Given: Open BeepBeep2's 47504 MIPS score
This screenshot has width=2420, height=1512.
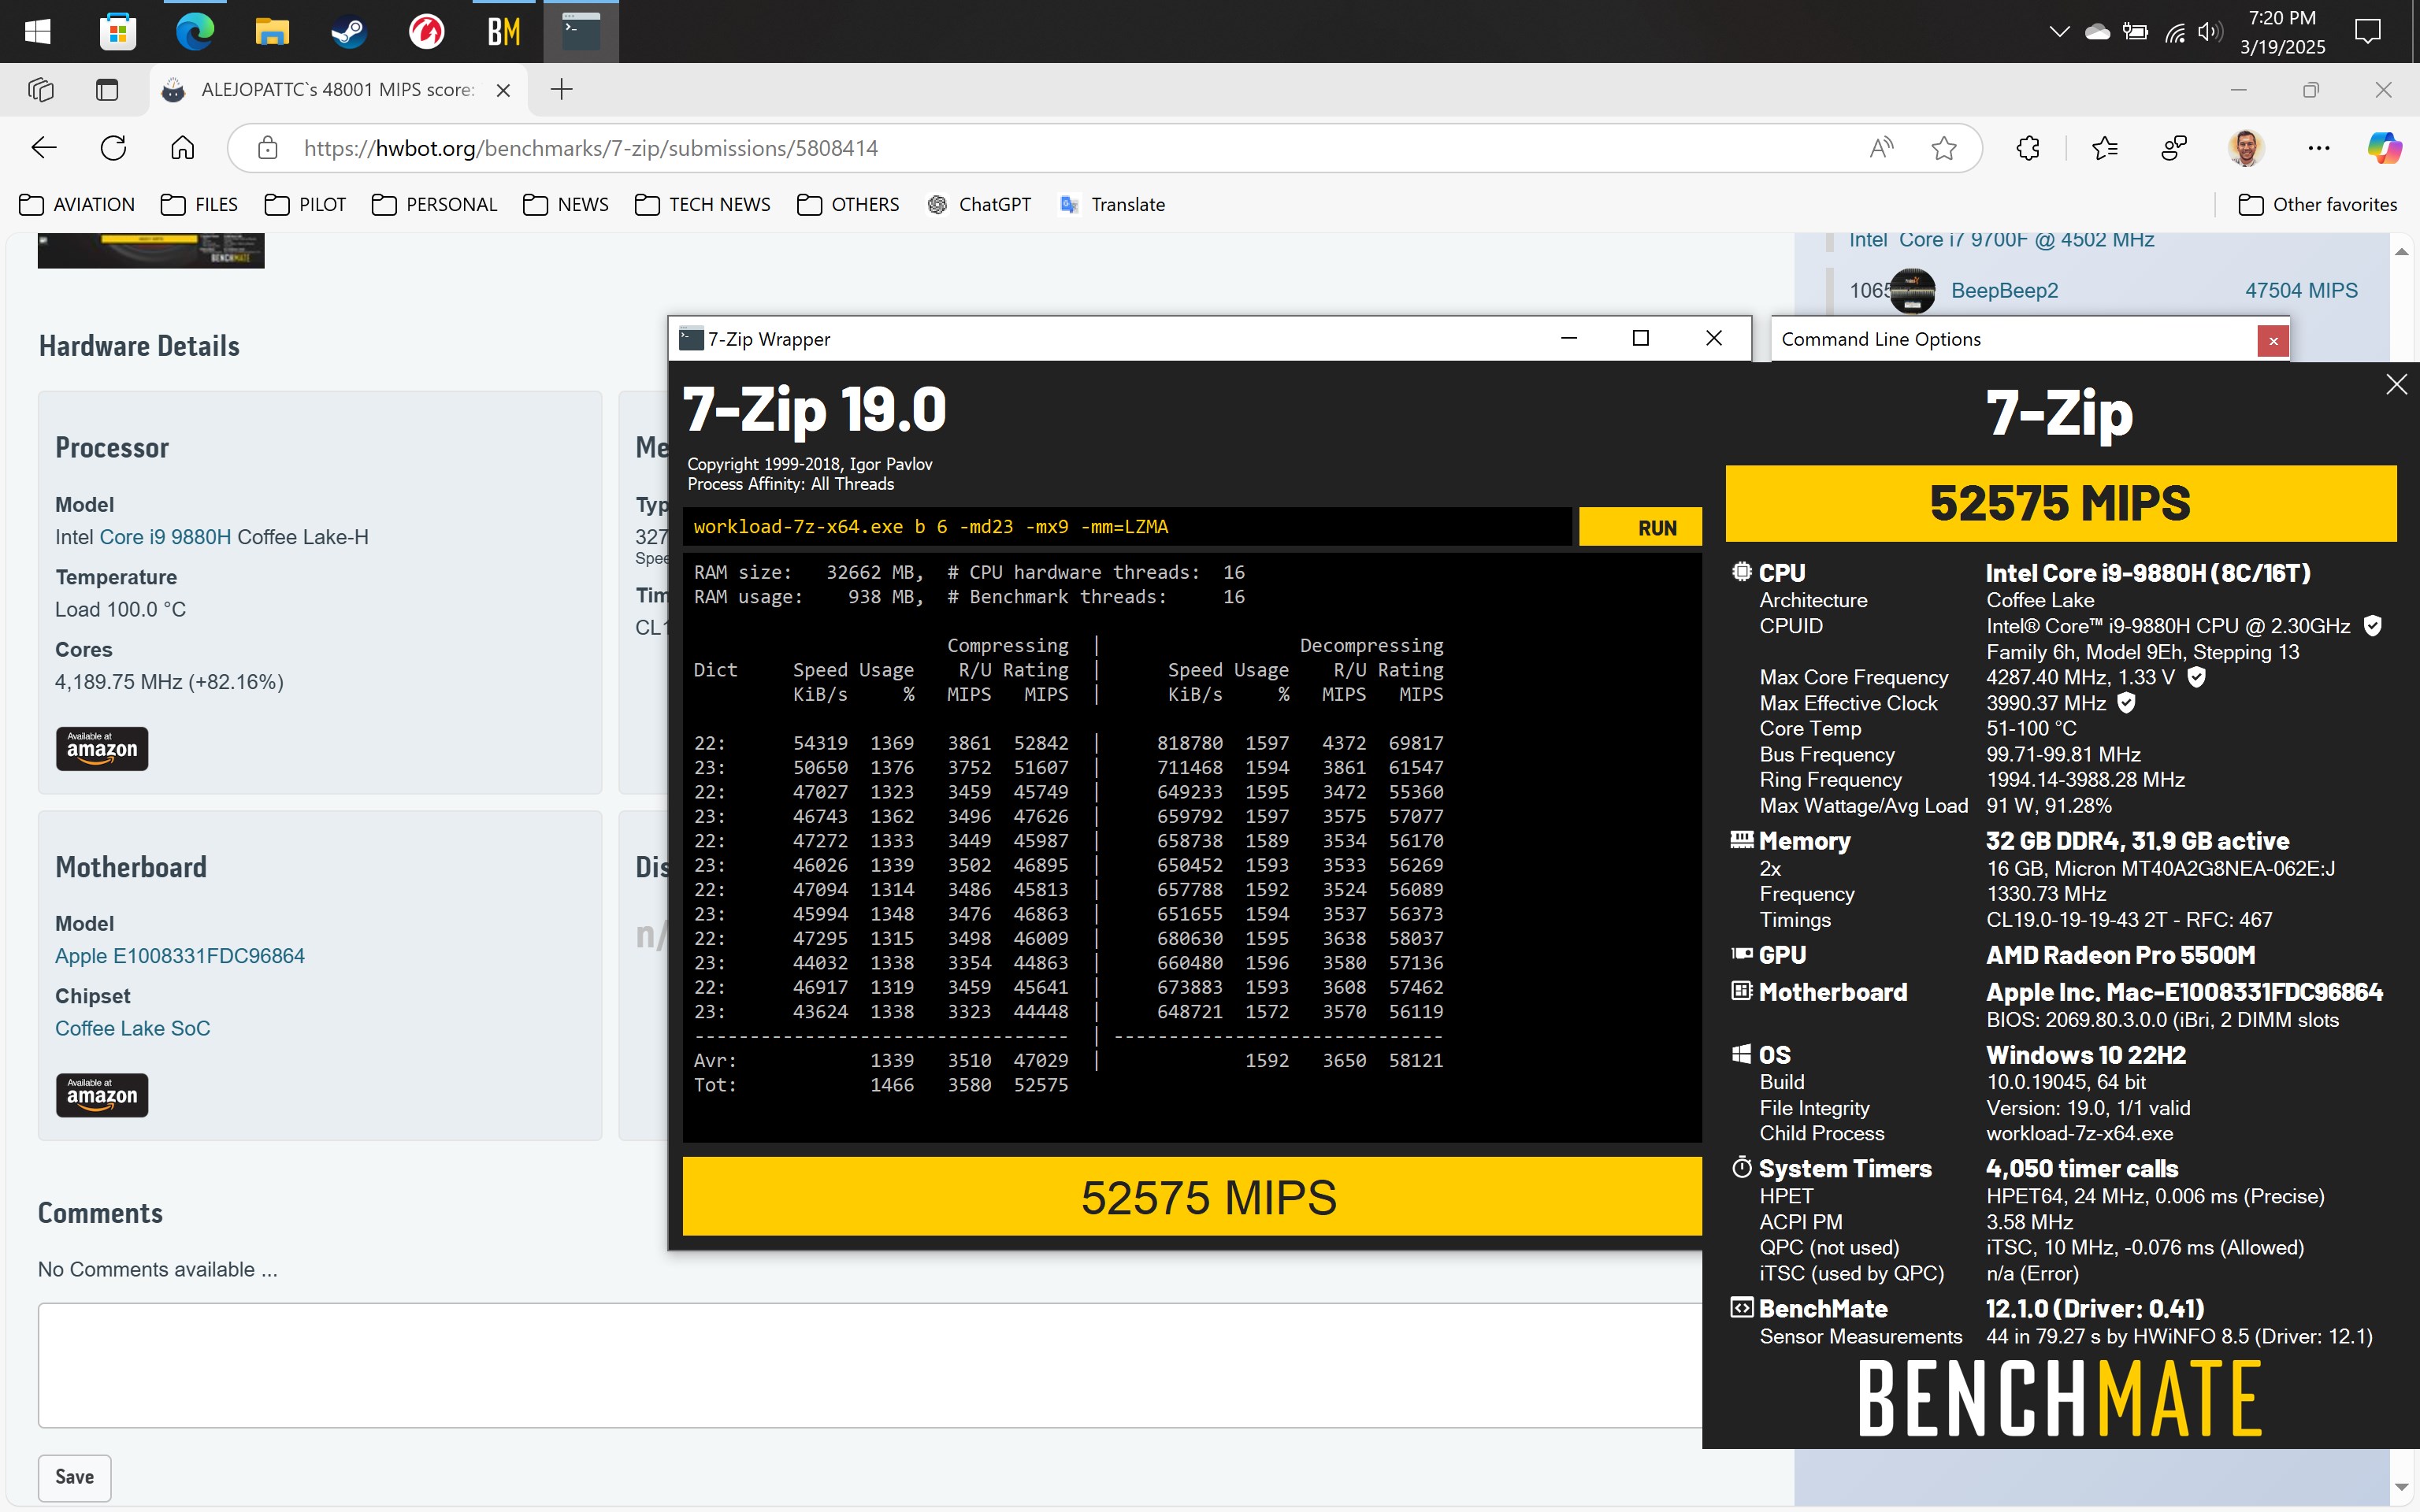Looking at the screenshot, I should [x=2301, y=291].
